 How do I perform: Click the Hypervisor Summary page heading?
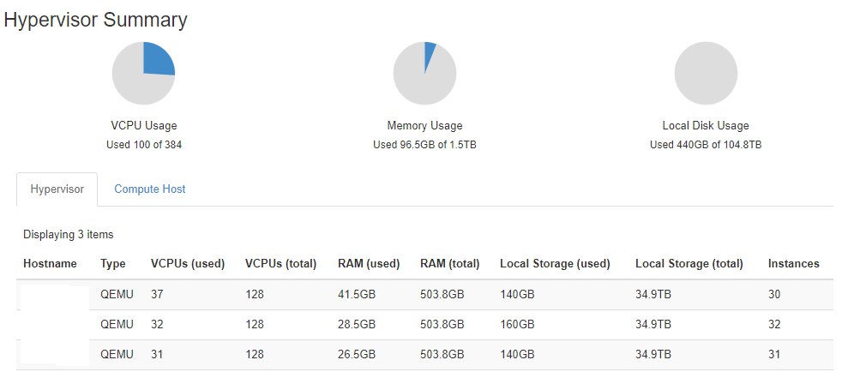tap(96, 20)
